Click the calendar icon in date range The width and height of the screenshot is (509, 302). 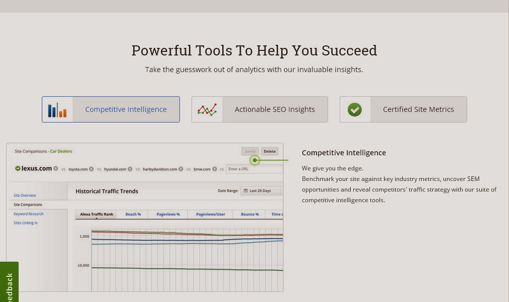pos(246,191)
